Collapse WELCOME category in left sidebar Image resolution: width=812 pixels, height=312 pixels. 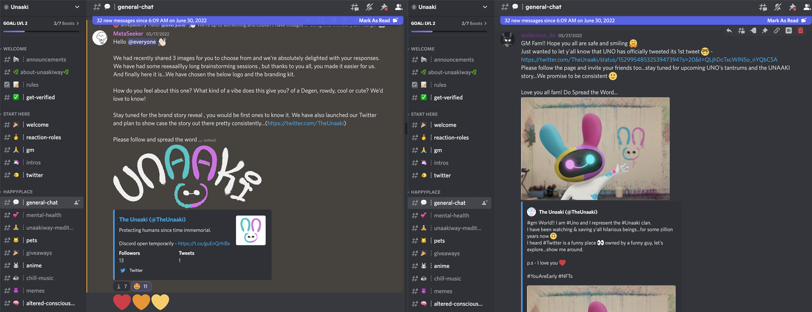coord(15,49)
